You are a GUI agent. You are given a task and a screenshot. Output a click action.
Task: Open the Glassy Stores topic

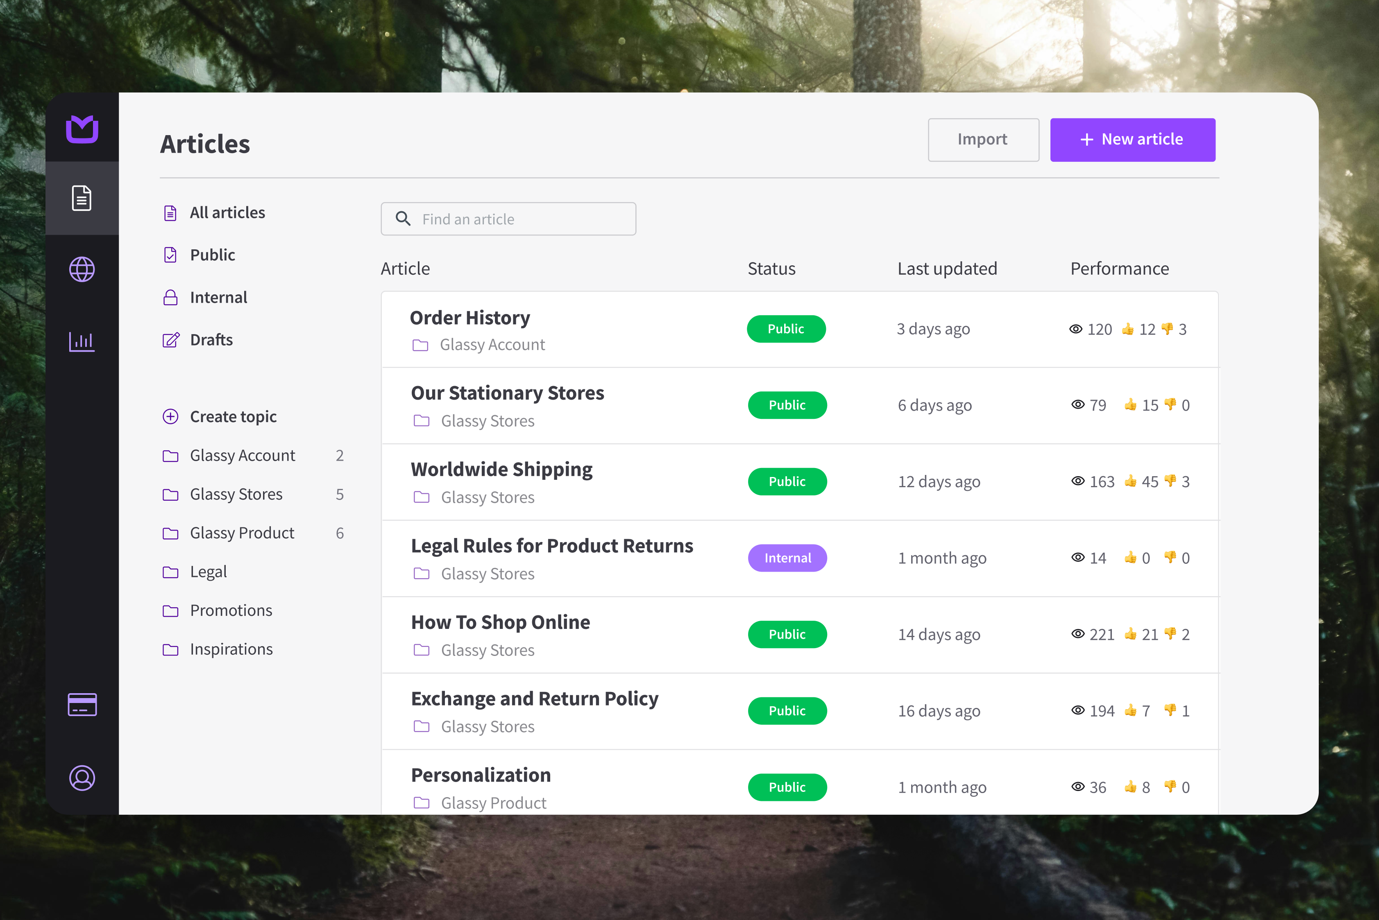pyautogui.click(x=236, y=494)
